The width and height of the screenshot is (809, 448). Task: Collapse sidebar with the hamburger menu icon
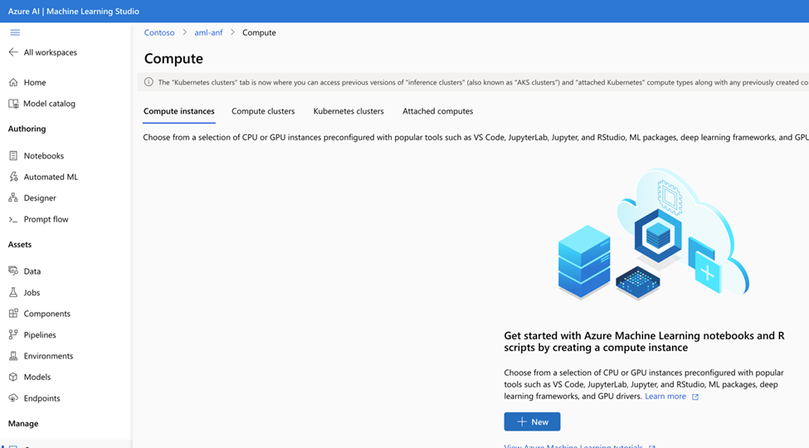point(15,32)
